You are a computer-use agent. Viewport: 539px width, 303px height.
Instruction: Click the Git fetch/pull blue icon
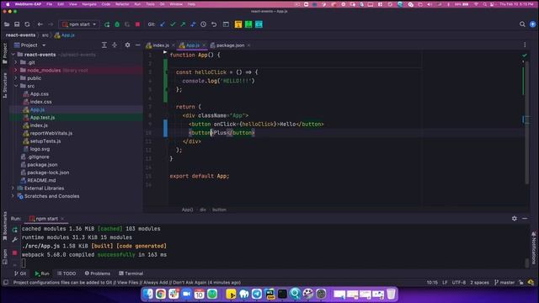coord(193,24)
